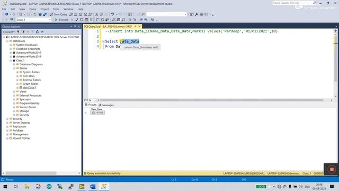Open the Query menu
Image resolution: width=339 pixels, height=191 pixels.
point(33,9)
